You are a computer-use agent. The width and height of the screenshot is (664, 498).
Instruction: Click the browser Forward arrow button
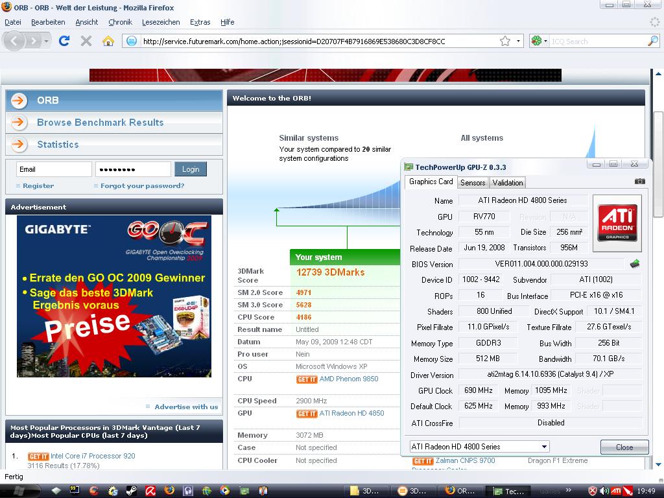point(33,41)
